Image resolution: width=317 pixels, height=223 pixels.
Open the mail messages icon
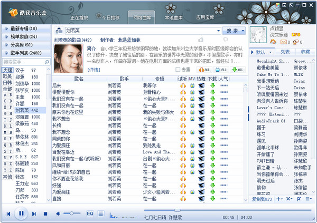284,42
